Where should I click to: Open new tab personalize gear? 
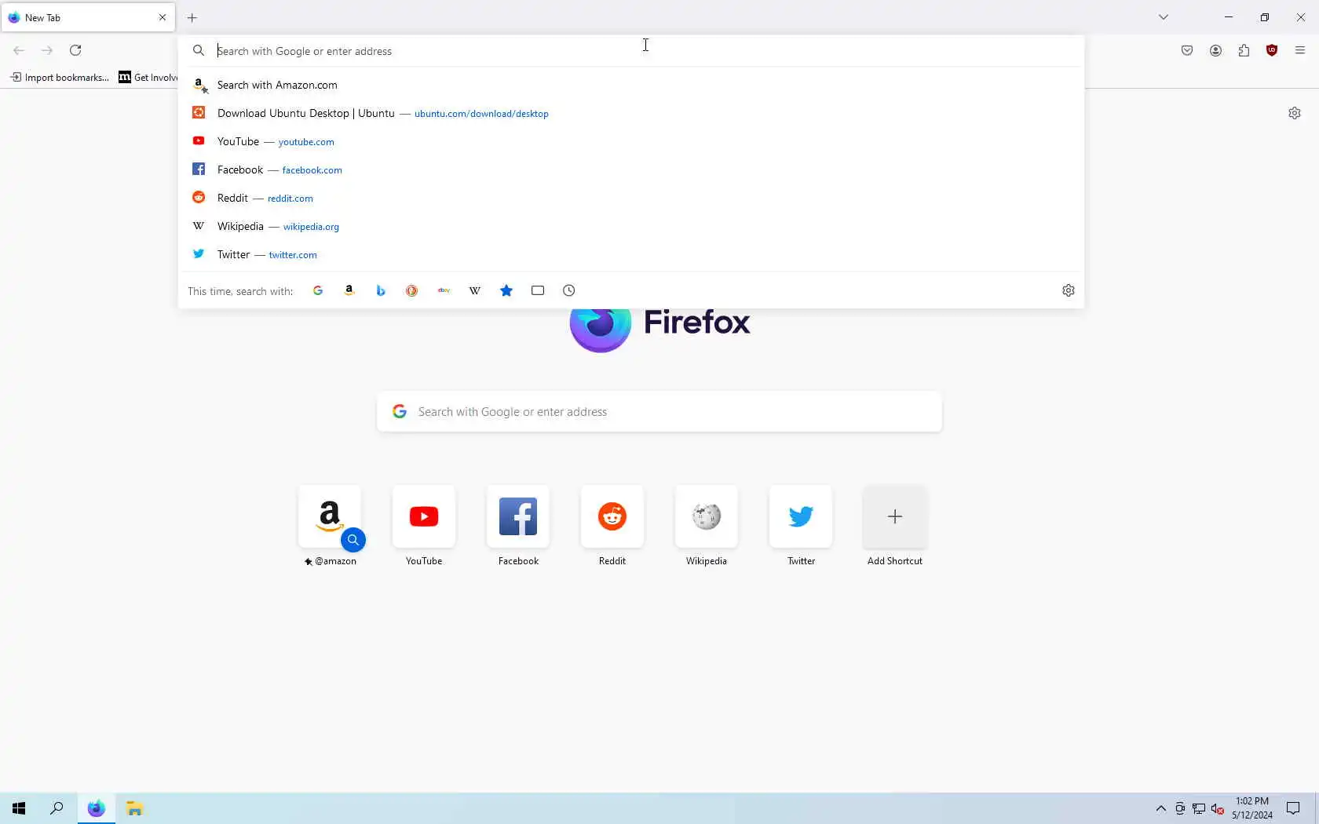(x=1295, y=113)
